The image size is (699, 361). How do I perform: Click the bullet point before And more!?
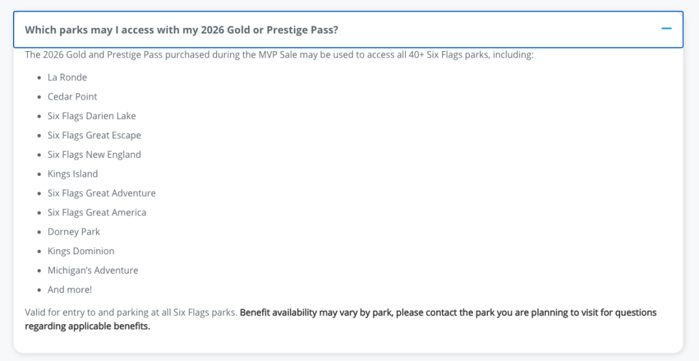[39, 290]
